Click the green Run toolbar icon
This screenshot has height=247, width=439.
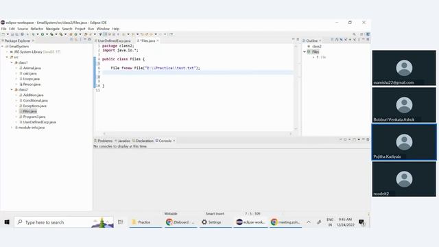click(43, 34)
